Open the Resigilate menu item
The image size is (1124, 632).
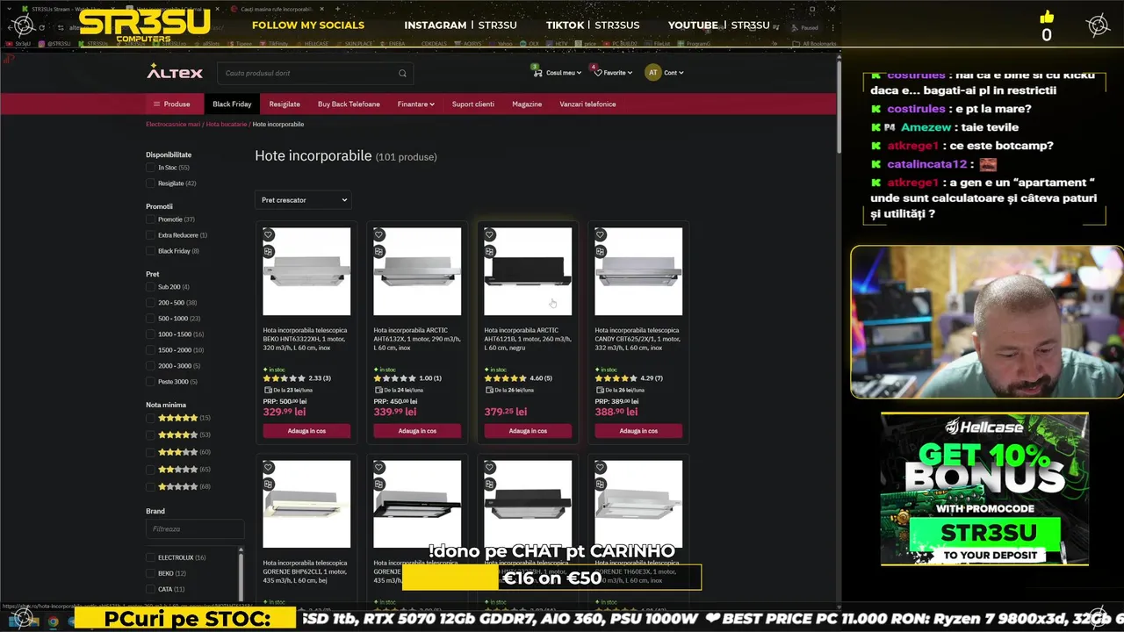click(x=285, y=104)
